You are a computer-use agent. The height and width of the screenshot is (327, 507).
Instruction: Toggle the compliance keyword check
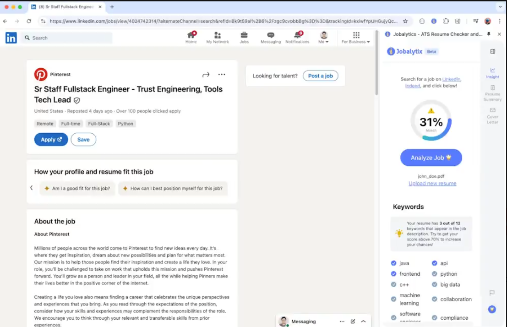coord(434,318)
